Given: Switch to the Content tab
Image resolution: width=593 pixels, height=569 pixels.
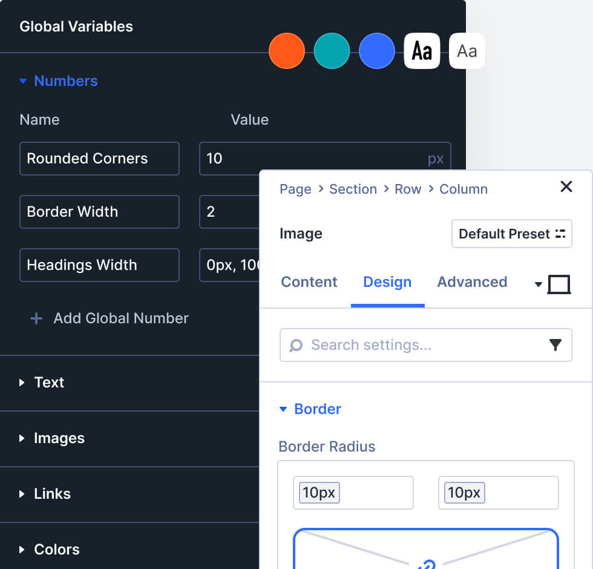Looking at the screenshot, I should click(309, 282).
